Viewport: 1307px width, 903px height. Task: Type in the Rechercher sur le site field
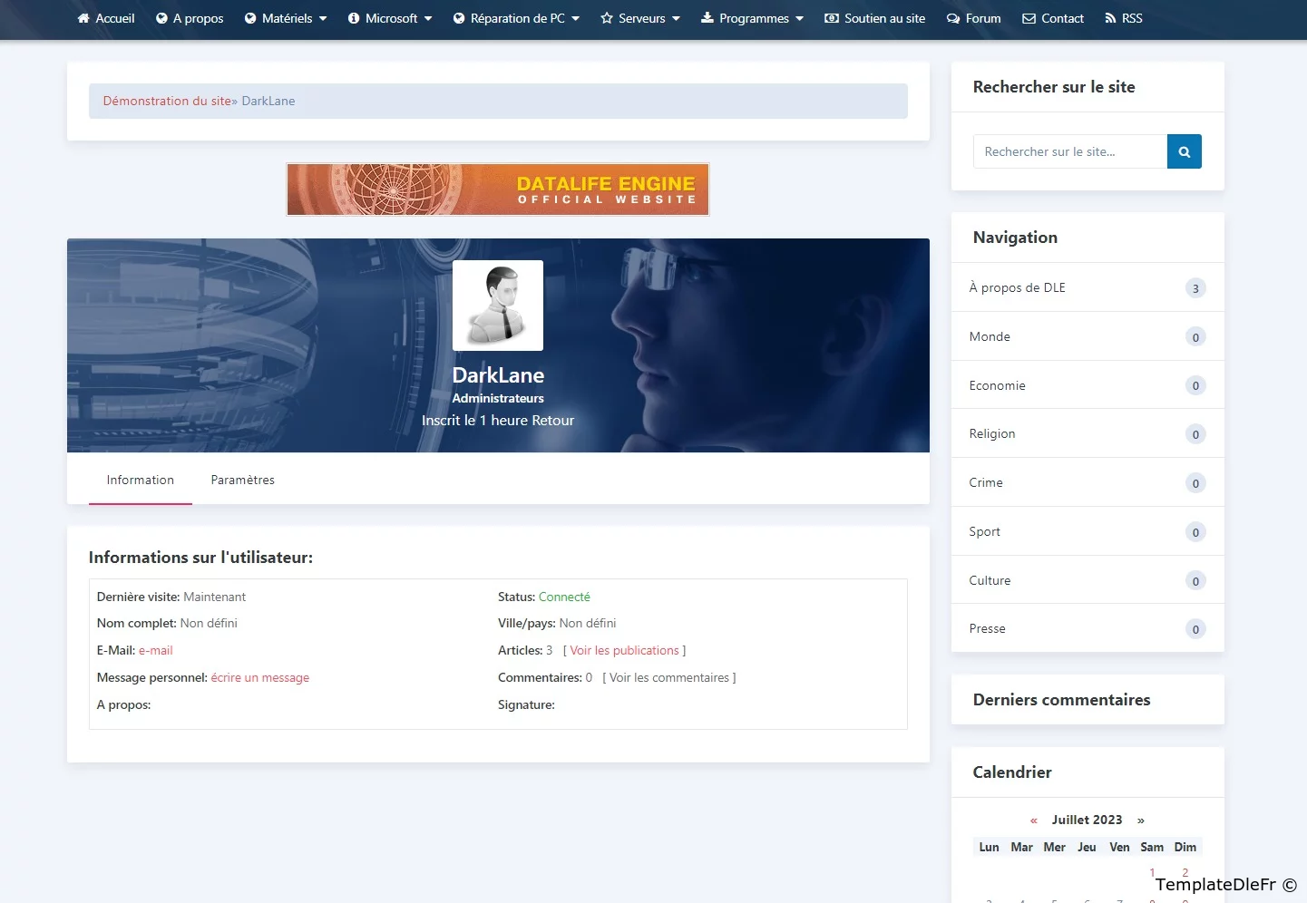point(1069,152)
